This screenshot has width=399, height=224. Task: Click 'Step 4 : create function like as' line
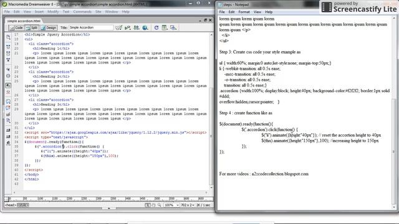(x=246, y=113)
